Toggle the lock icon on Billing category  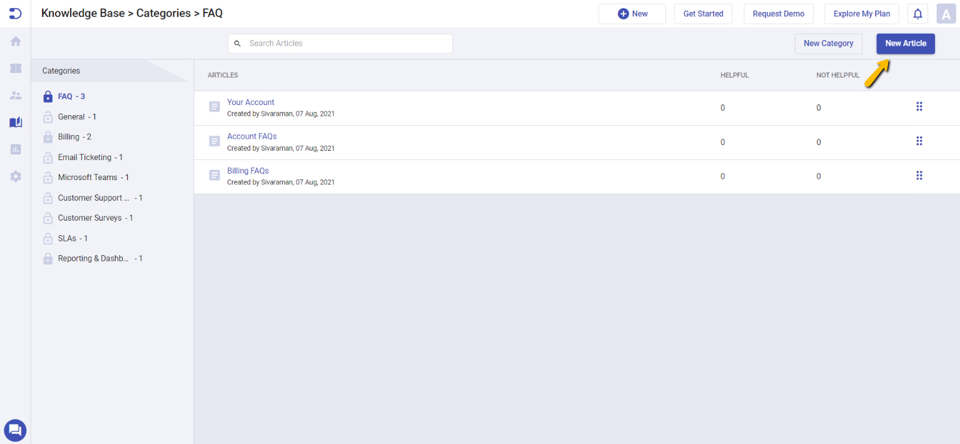pyautogui.click(x=48, y=136)
